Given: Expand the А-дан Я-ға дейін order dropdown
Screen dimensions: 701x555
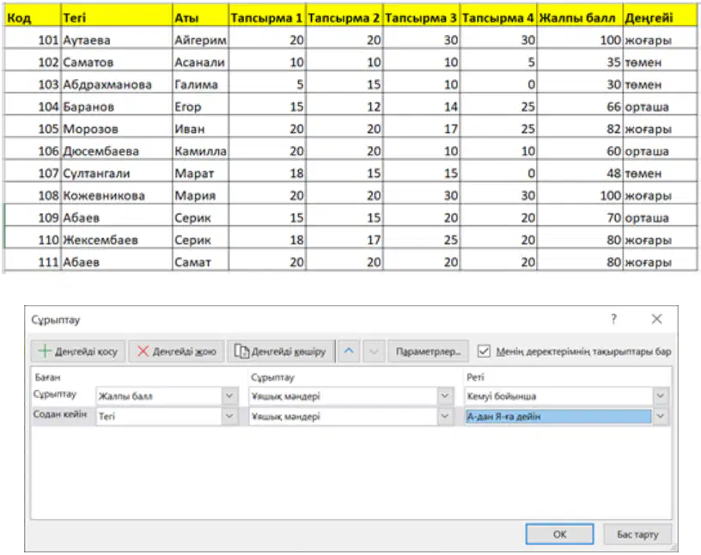Looking at the screenshot, I should coord(661,417).
